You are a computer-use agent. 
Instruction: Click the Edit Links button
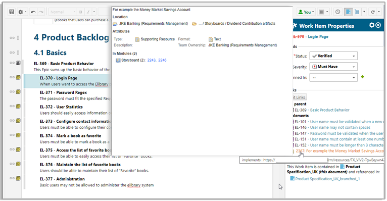[x=300, y=97]
